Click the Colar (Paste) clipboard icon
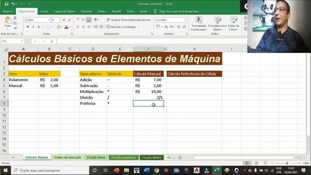Screen dimensions: 311x175 [x=8, y=20]
